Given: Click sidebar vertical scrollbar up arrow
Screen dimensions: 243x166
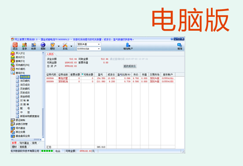Looking at the screenshot, I should tap(43, 53).
